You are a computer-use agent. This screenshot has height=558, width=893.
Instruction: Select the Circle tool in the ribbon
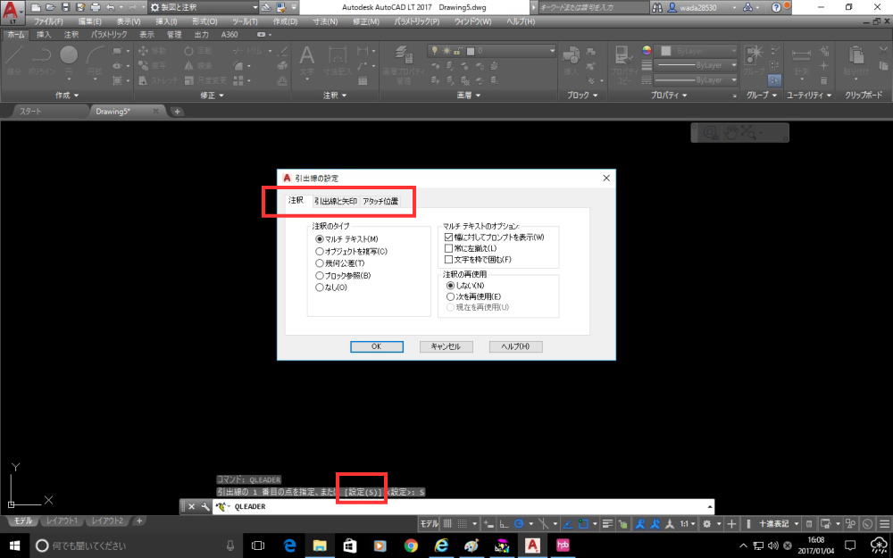(69, 55)
